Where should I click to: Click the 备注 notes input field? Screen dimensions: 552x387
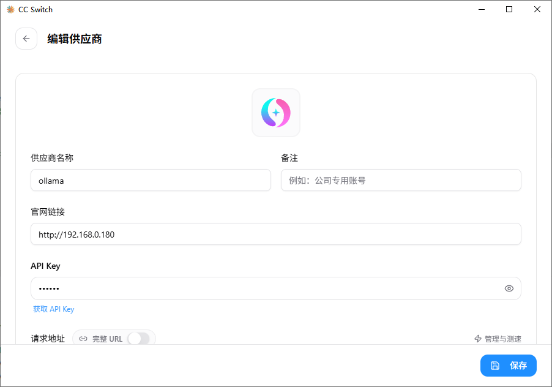tap(401, 180)
